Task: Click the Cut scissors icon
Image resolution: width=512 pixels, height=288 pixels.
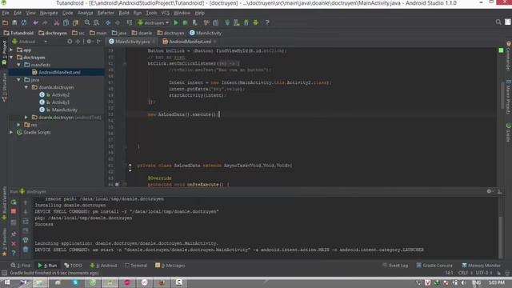Action: click(x=57, y=22)
